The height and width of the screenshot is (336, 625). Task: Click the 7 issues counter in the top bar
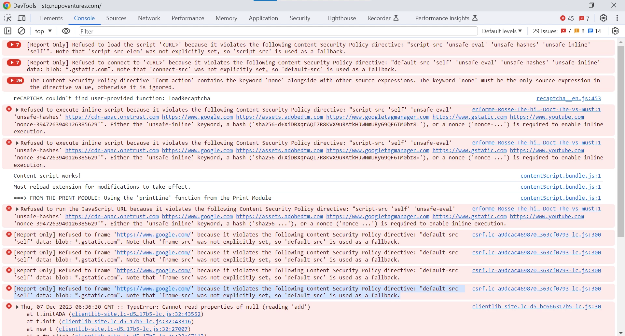point(585,18)
